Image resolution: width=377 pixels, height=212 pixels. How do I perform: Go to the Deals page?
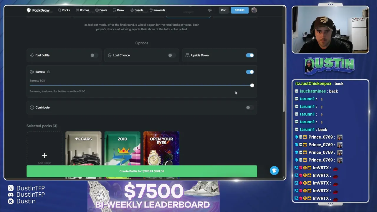click(101, 10)
